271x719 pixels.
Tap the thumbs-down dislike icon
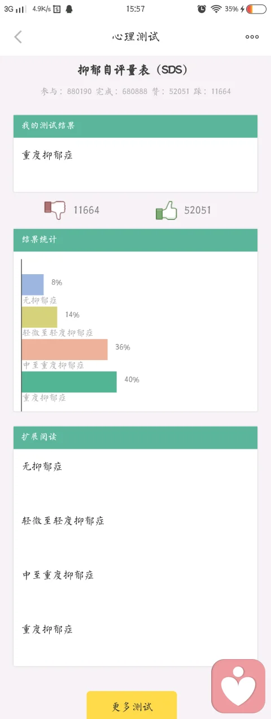point(55,210)
